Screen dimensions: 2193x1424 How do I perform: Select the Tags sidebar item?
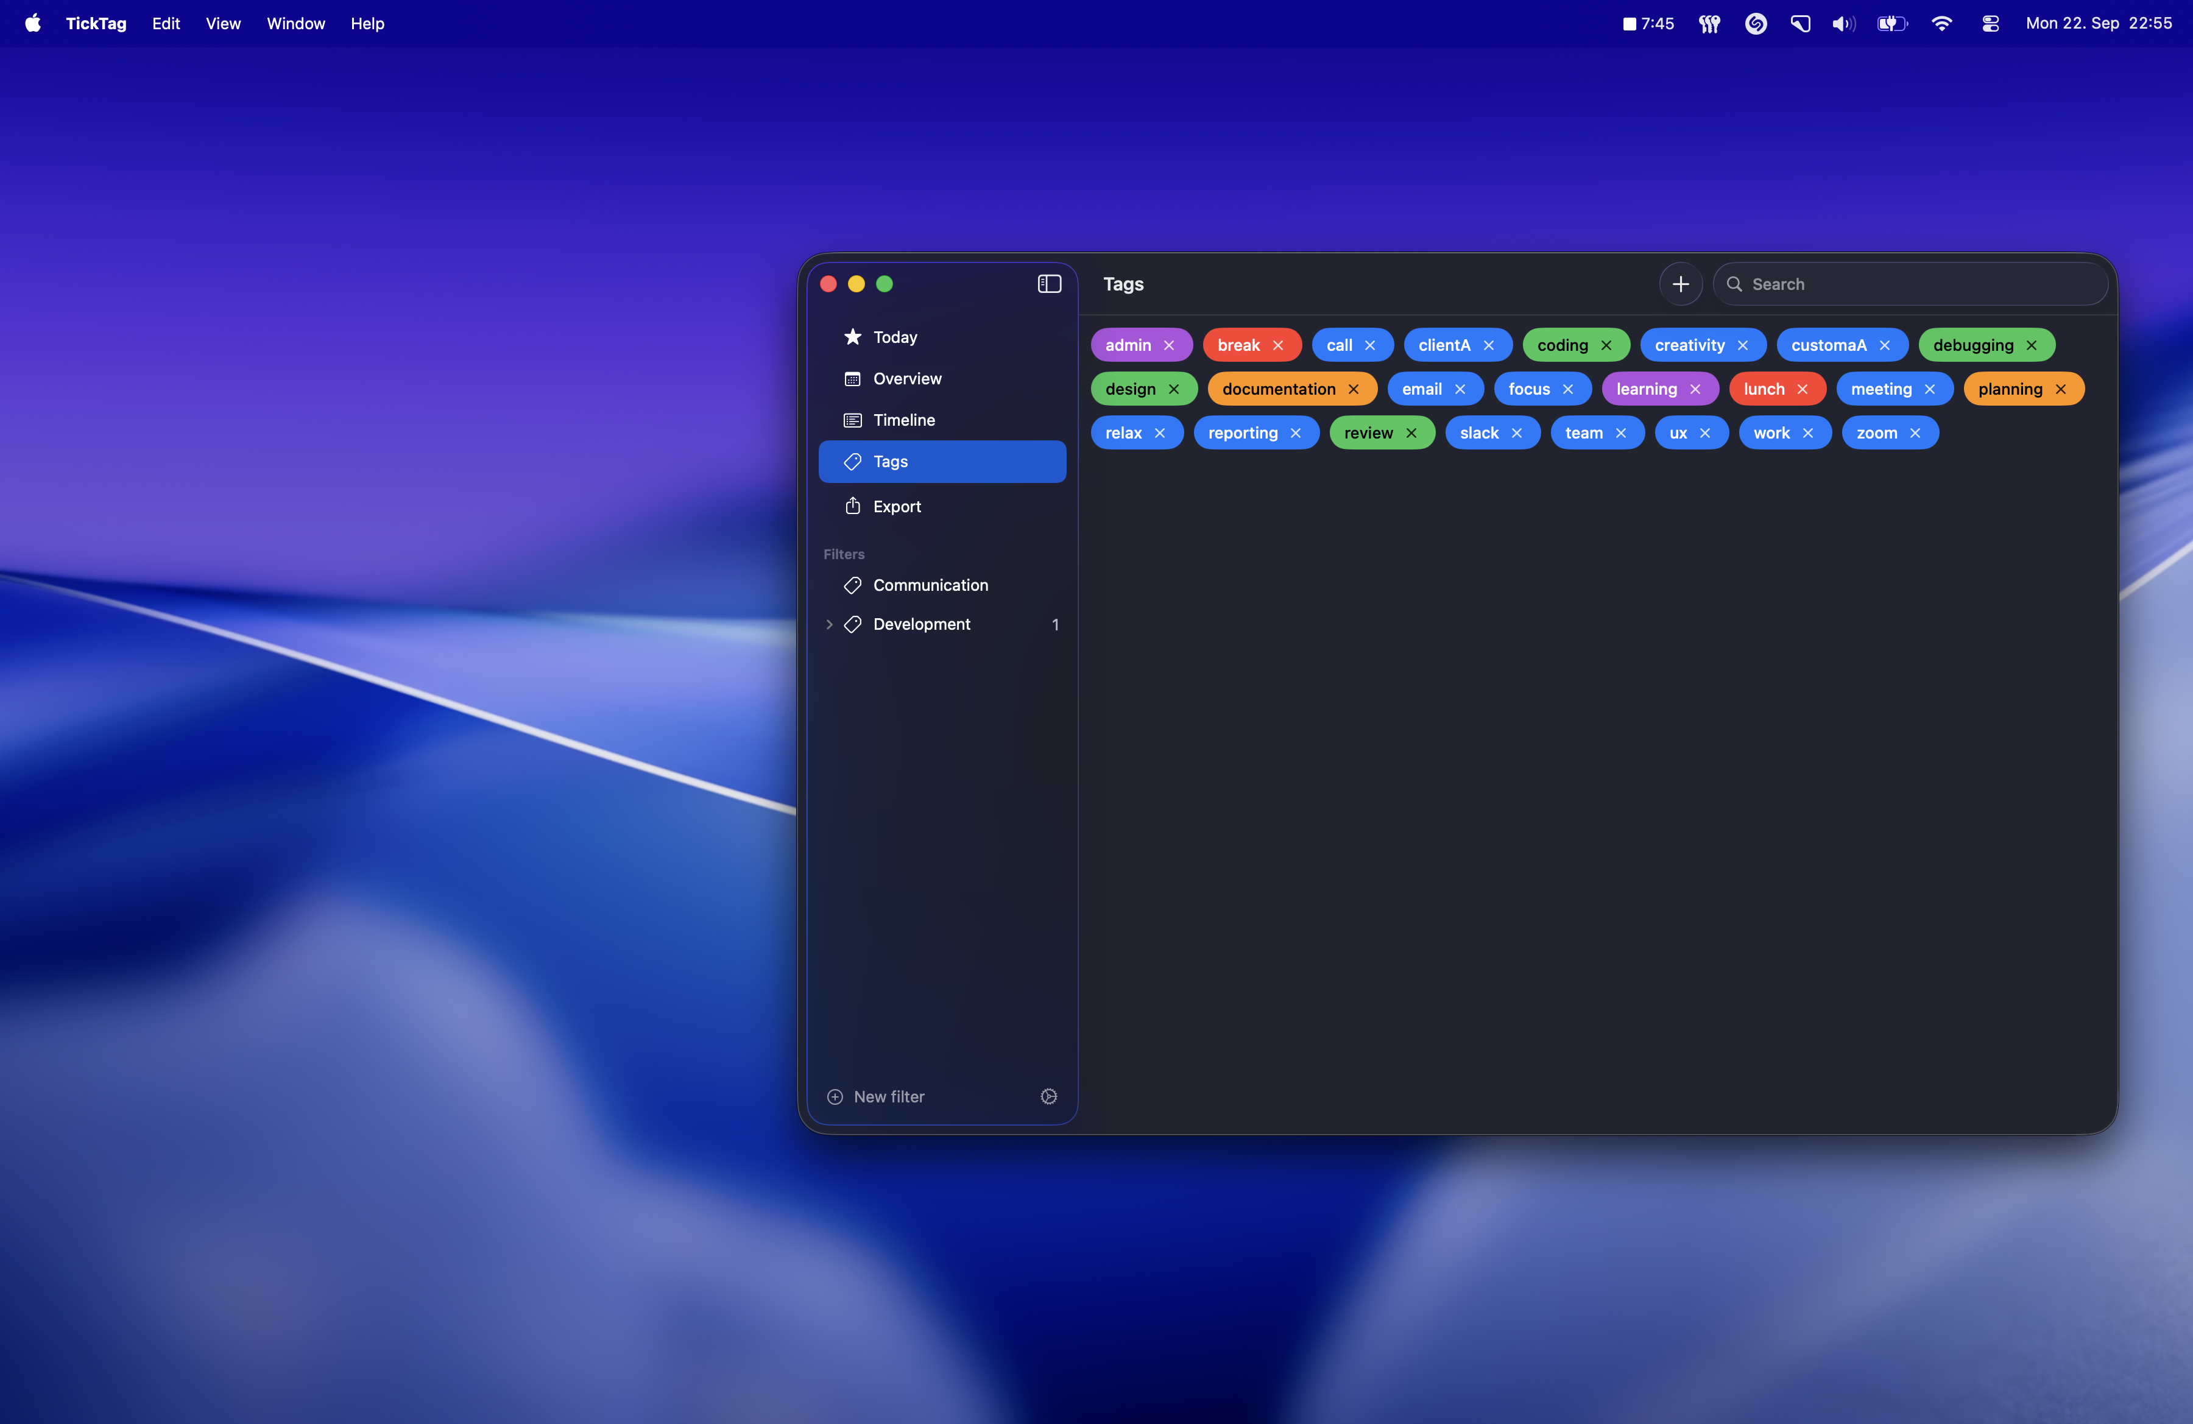coord(941,462)
